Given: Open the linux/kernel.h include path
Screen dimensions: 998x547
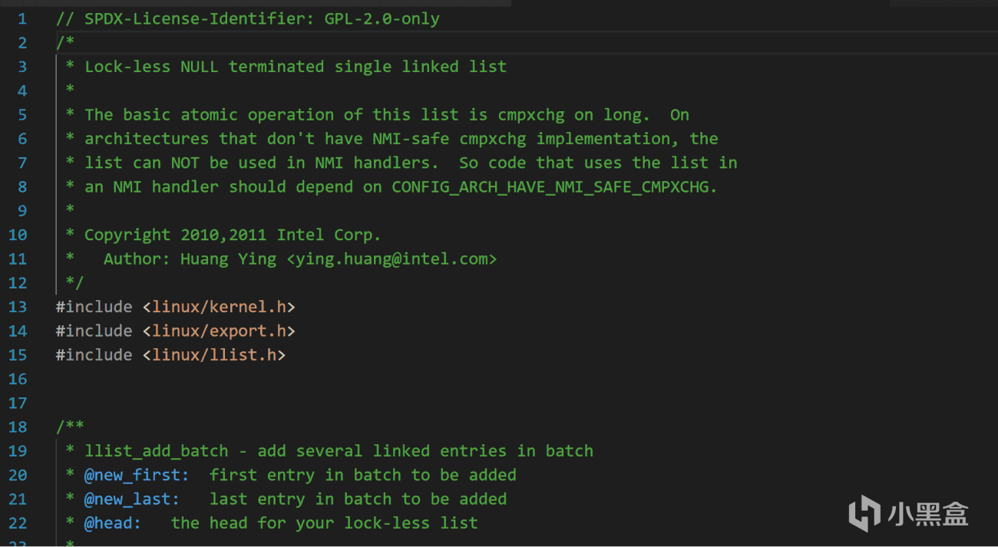Looking at the screenshot, I should (x=219, y=307).
